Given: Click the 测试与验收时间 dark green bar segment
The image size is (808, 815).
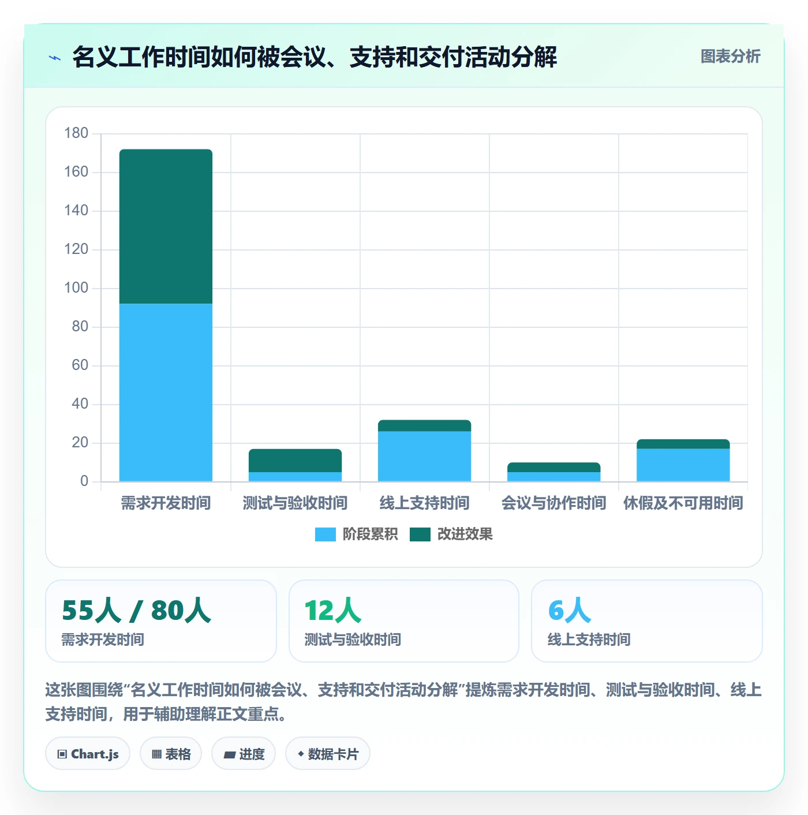Looking at the screenshot, I should [295, 461].
